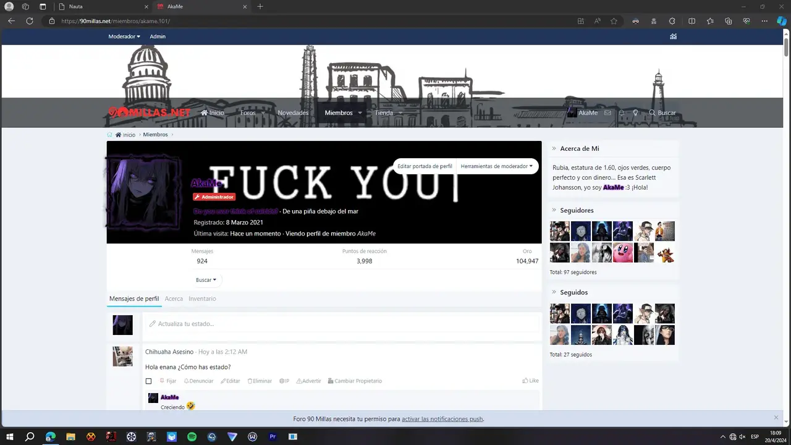791x445 pixels.
Task: Open the Buscar search in the navbar
Action: point(662,113)
